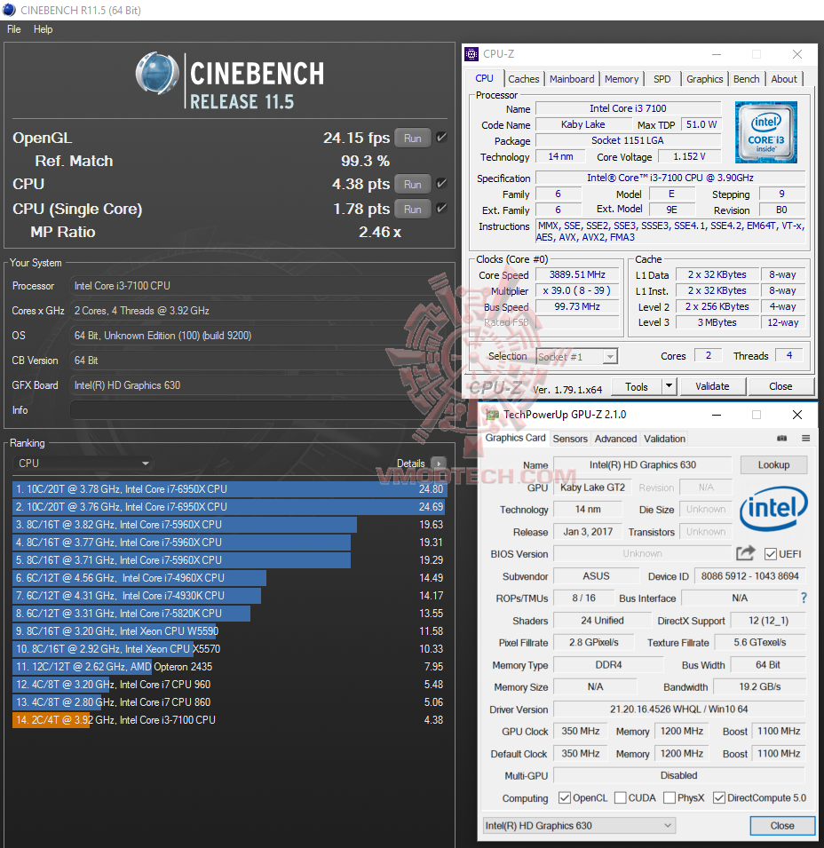Take GPU-Z screenshot with camera icon
Screen dimensions: 824x848
click(782, 438)
